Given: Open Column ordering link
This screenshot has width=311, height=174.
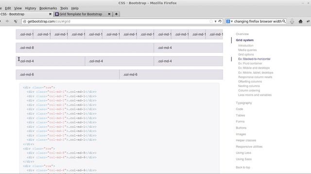Looking at the screenshot, I should 249,90.
